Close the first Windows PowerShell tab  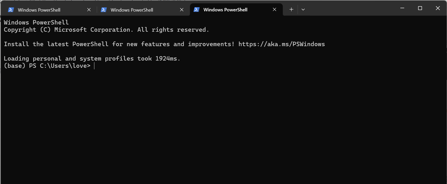click(89, 10)
